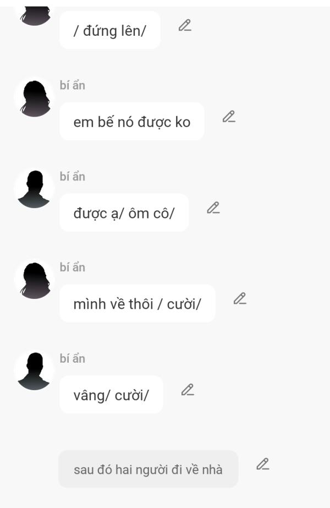Edit the "mình về thôi / cười/" message
The image size is (330, 508).
tap(240, 298)
